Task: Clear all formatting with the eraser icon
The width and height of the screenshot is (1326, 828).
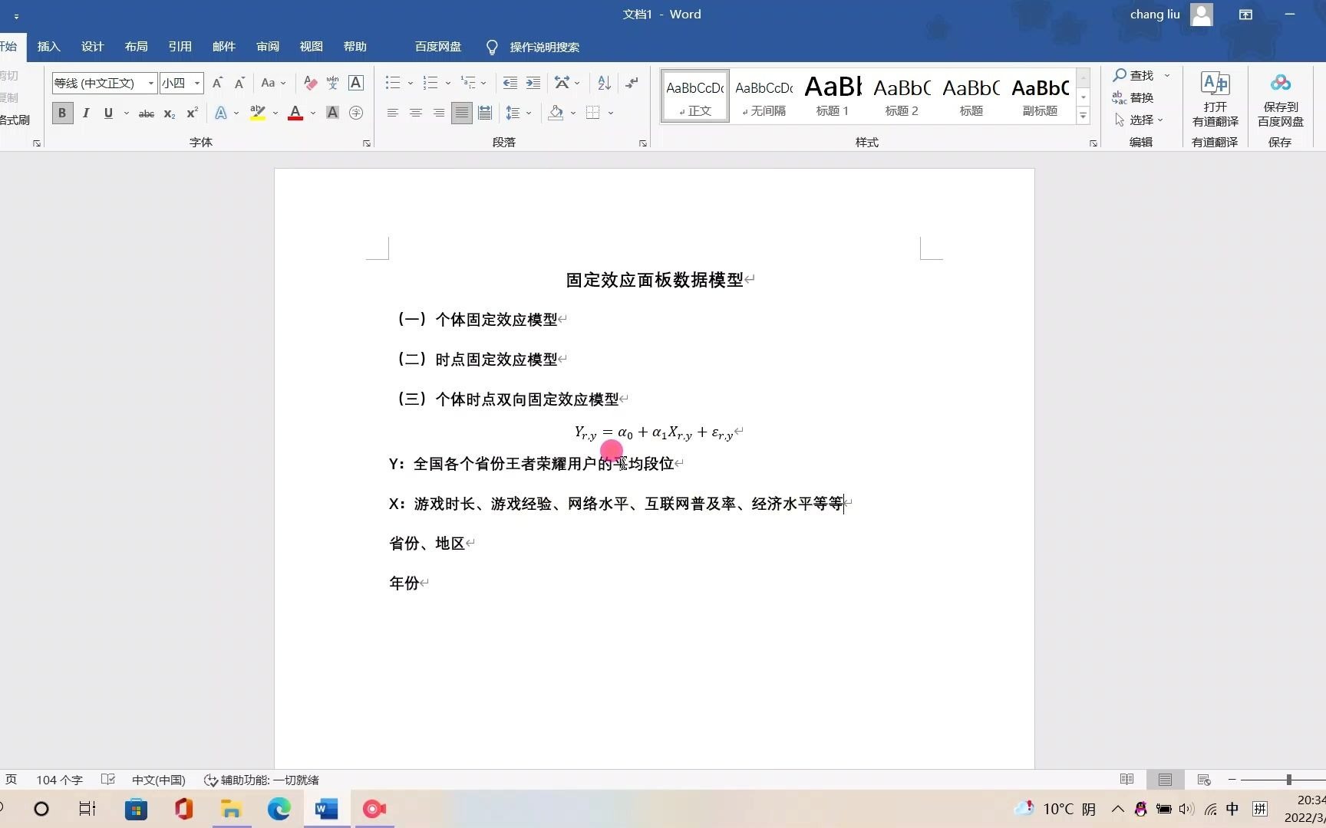Action: point(309,82)
